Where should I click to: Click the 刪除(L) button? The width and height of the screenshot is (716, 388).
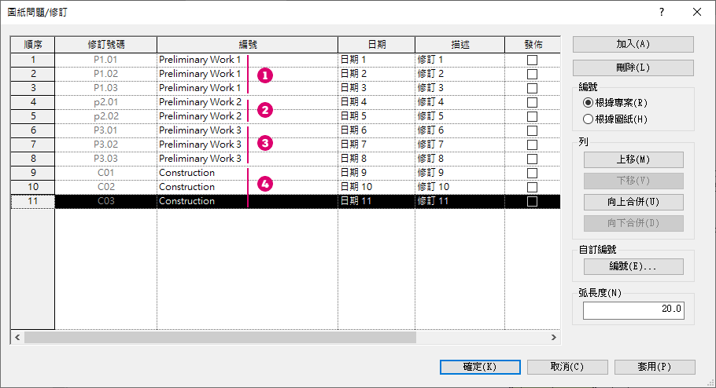(633, 68)
